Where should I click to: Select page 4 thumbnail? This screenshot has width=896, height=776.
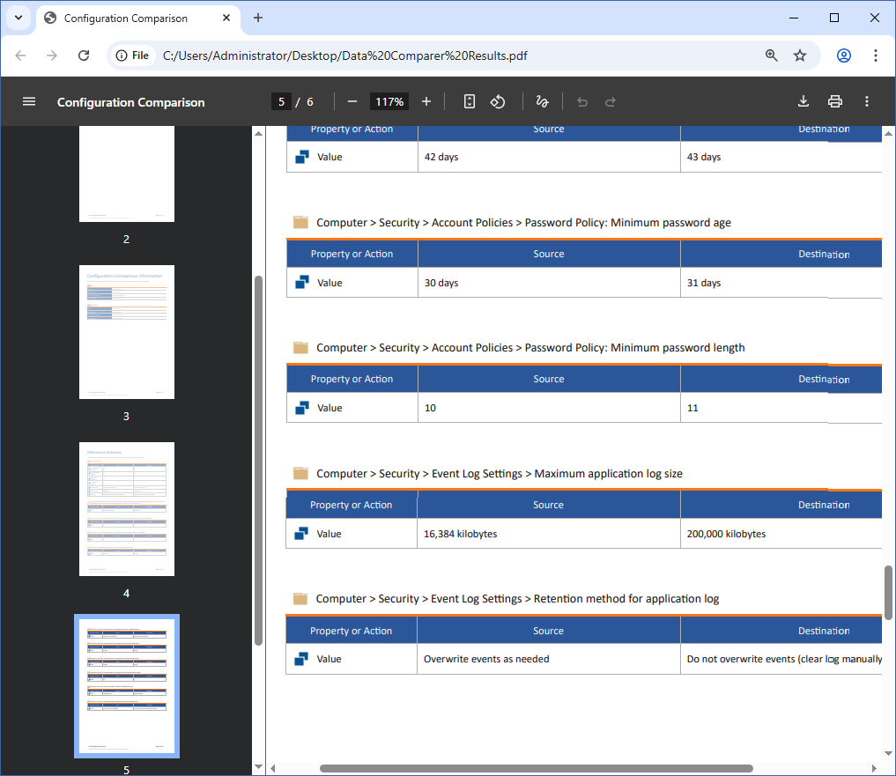tap(127, 509)
